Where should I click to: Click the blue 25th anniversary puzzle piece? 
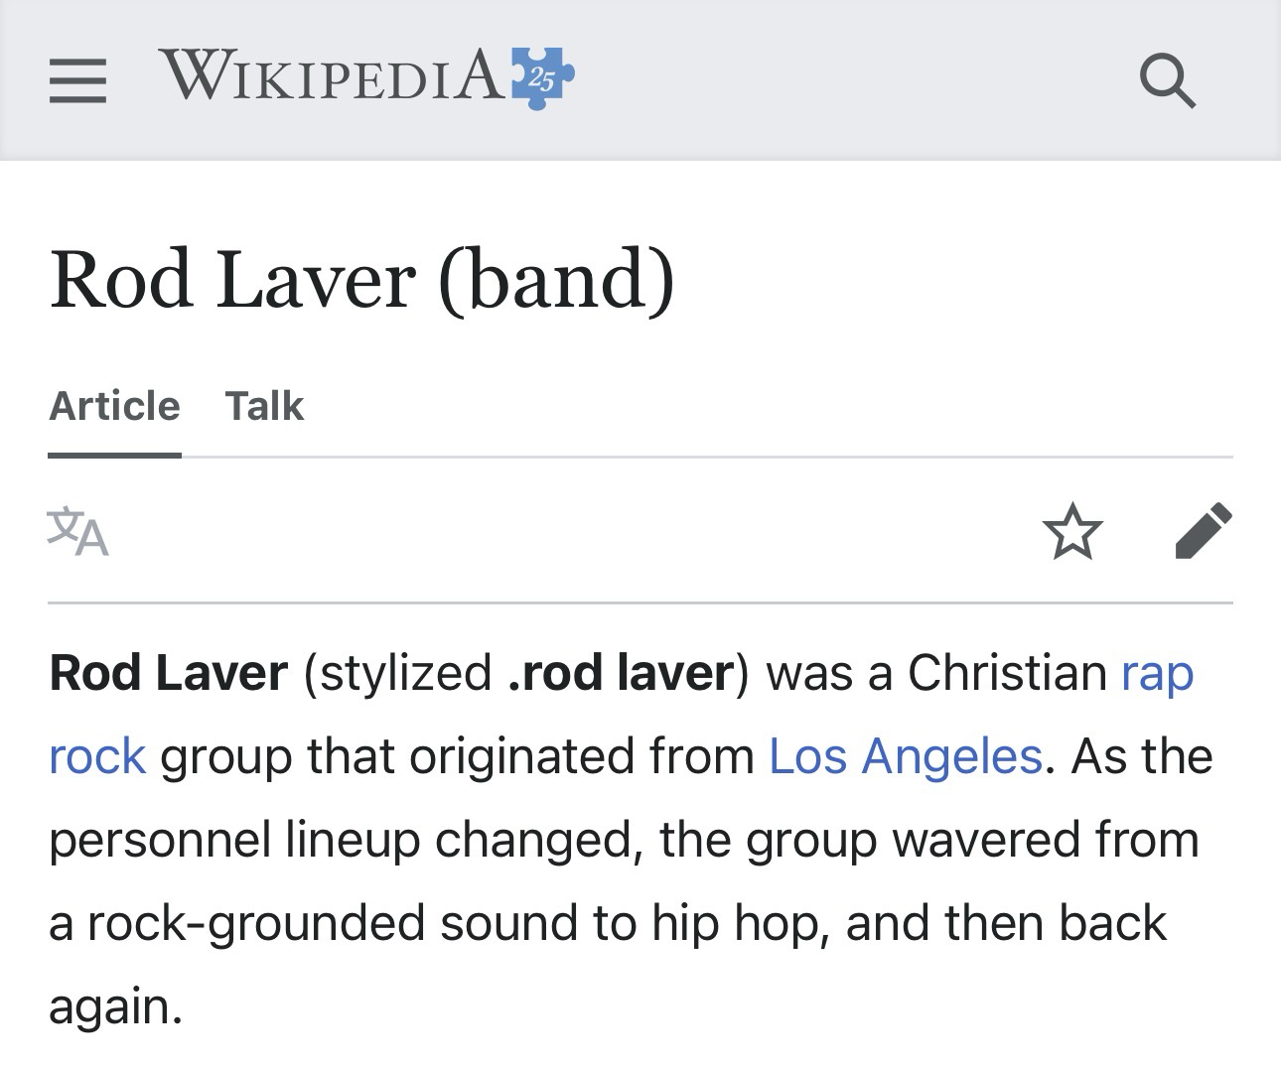tap(542, 76)
